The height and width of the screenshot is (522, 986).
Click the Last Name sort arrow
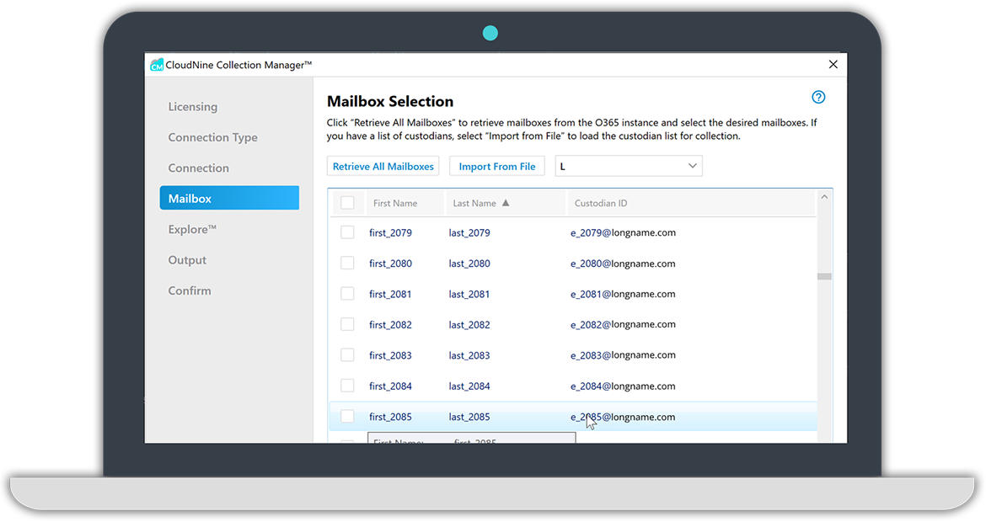(x=506, y=203)
